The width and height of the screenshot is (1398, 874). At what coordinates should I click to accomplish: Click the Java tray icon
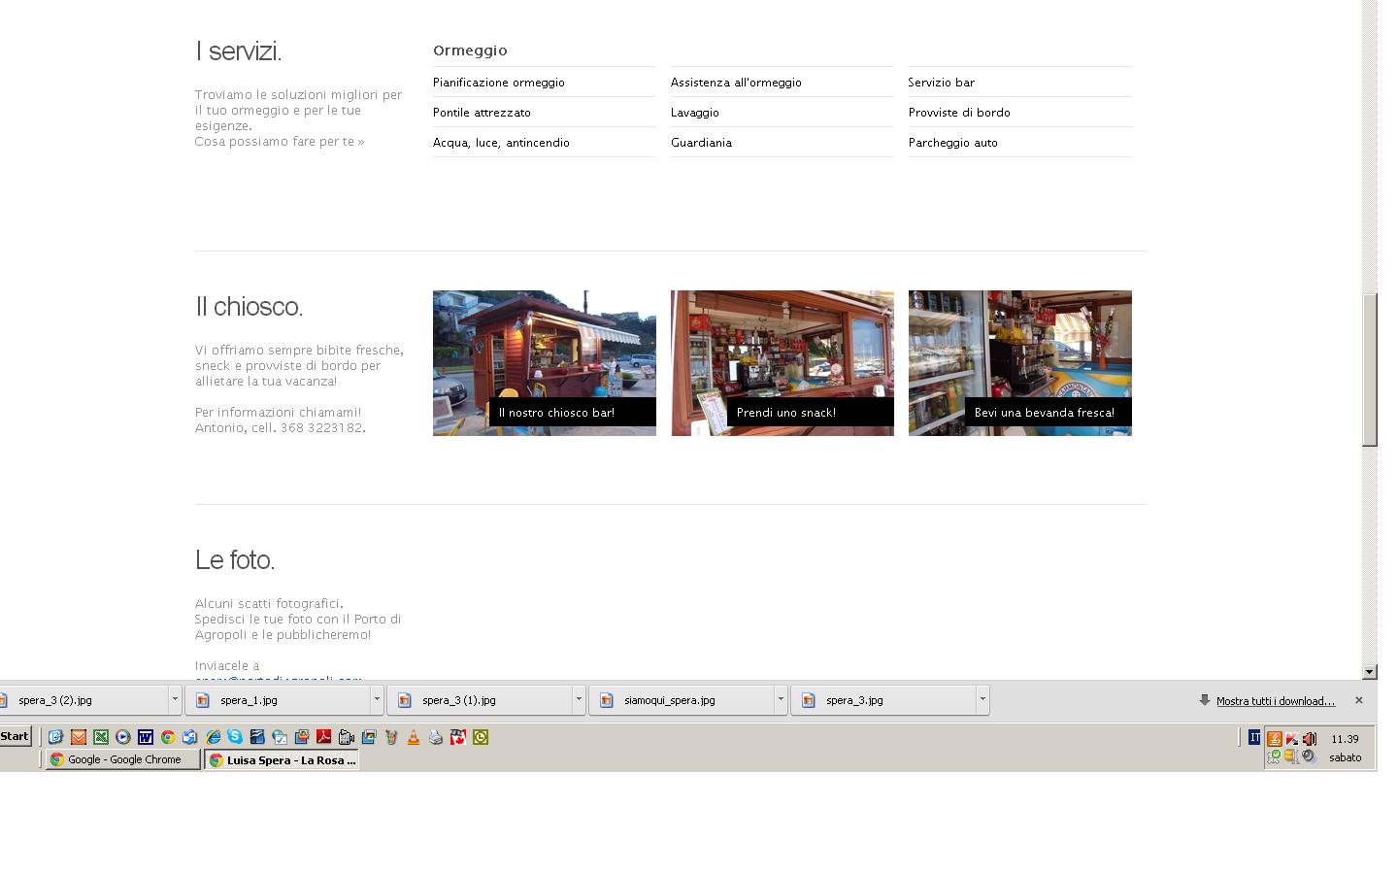click(1275, 738)
